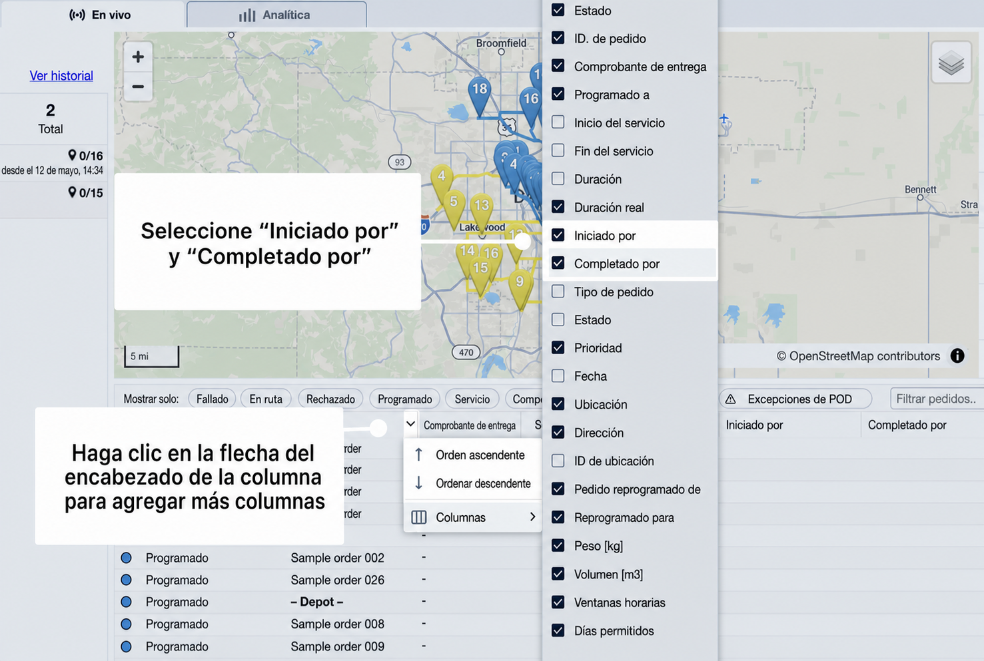The image size is (984, 661).
Task: Uncheck the ID. de pedido column
Action: 558,38
